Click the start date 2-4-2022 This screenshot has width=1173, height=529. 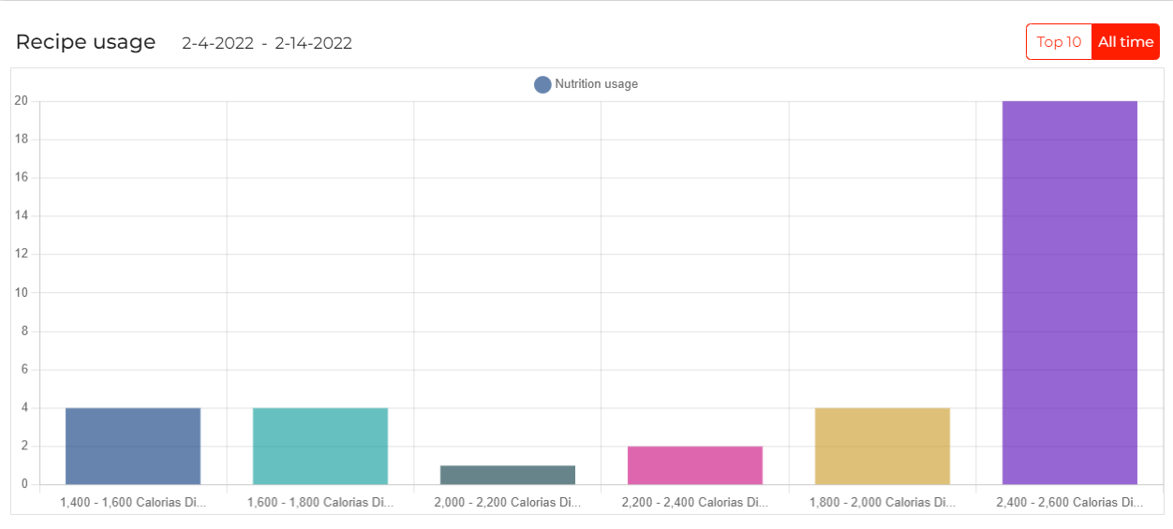click(217, 43)
